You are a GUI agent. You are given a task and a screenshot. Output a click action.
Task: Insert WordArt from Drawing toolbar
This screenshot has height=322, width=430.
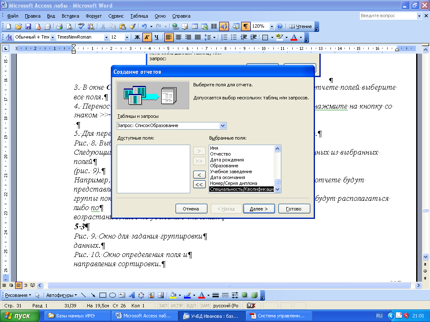pos(131,295)
